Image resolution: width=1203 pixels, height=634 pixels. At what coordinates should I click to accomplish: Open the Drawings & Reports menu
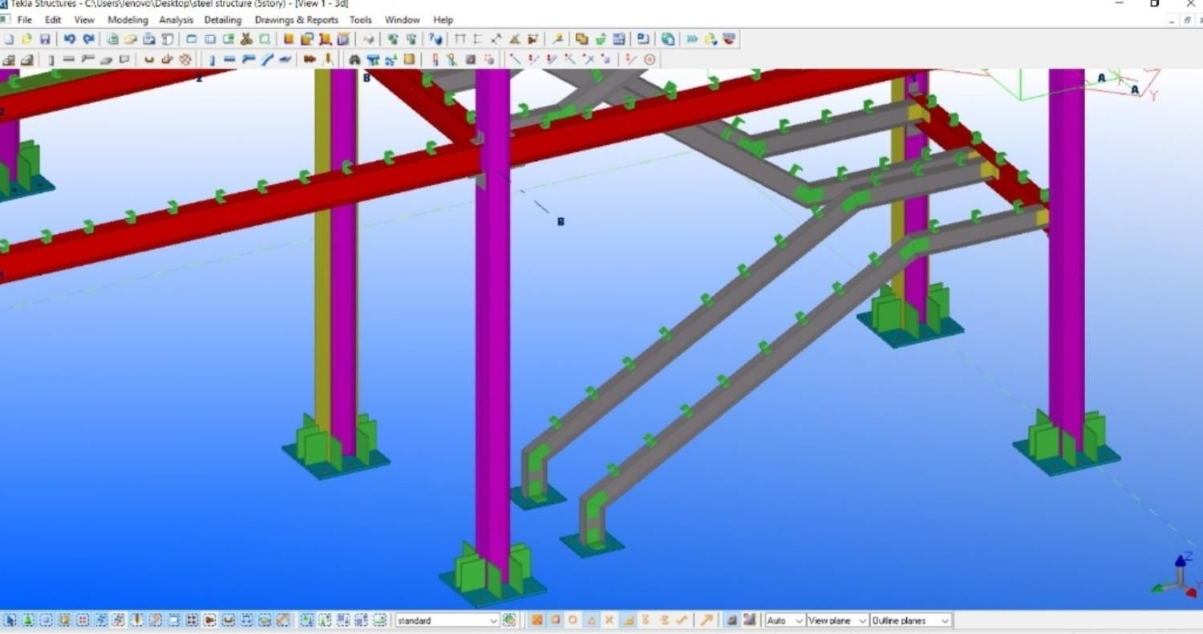click(x=296, y=20)
